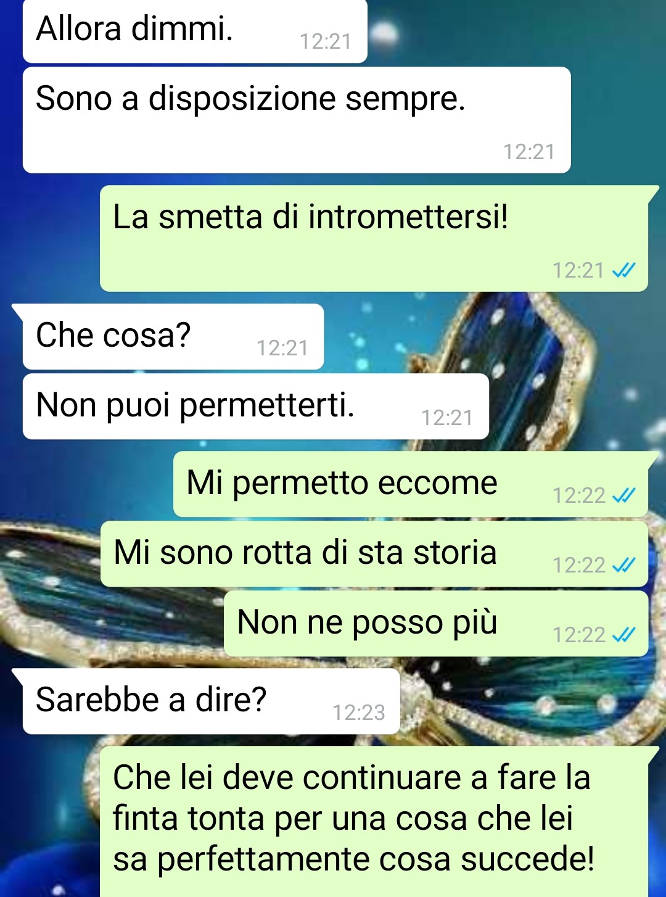Select the 'Sono a disposizione sempre.' message
The height and width of the screenshot is (897, 666).
click(x=297, y=120)
